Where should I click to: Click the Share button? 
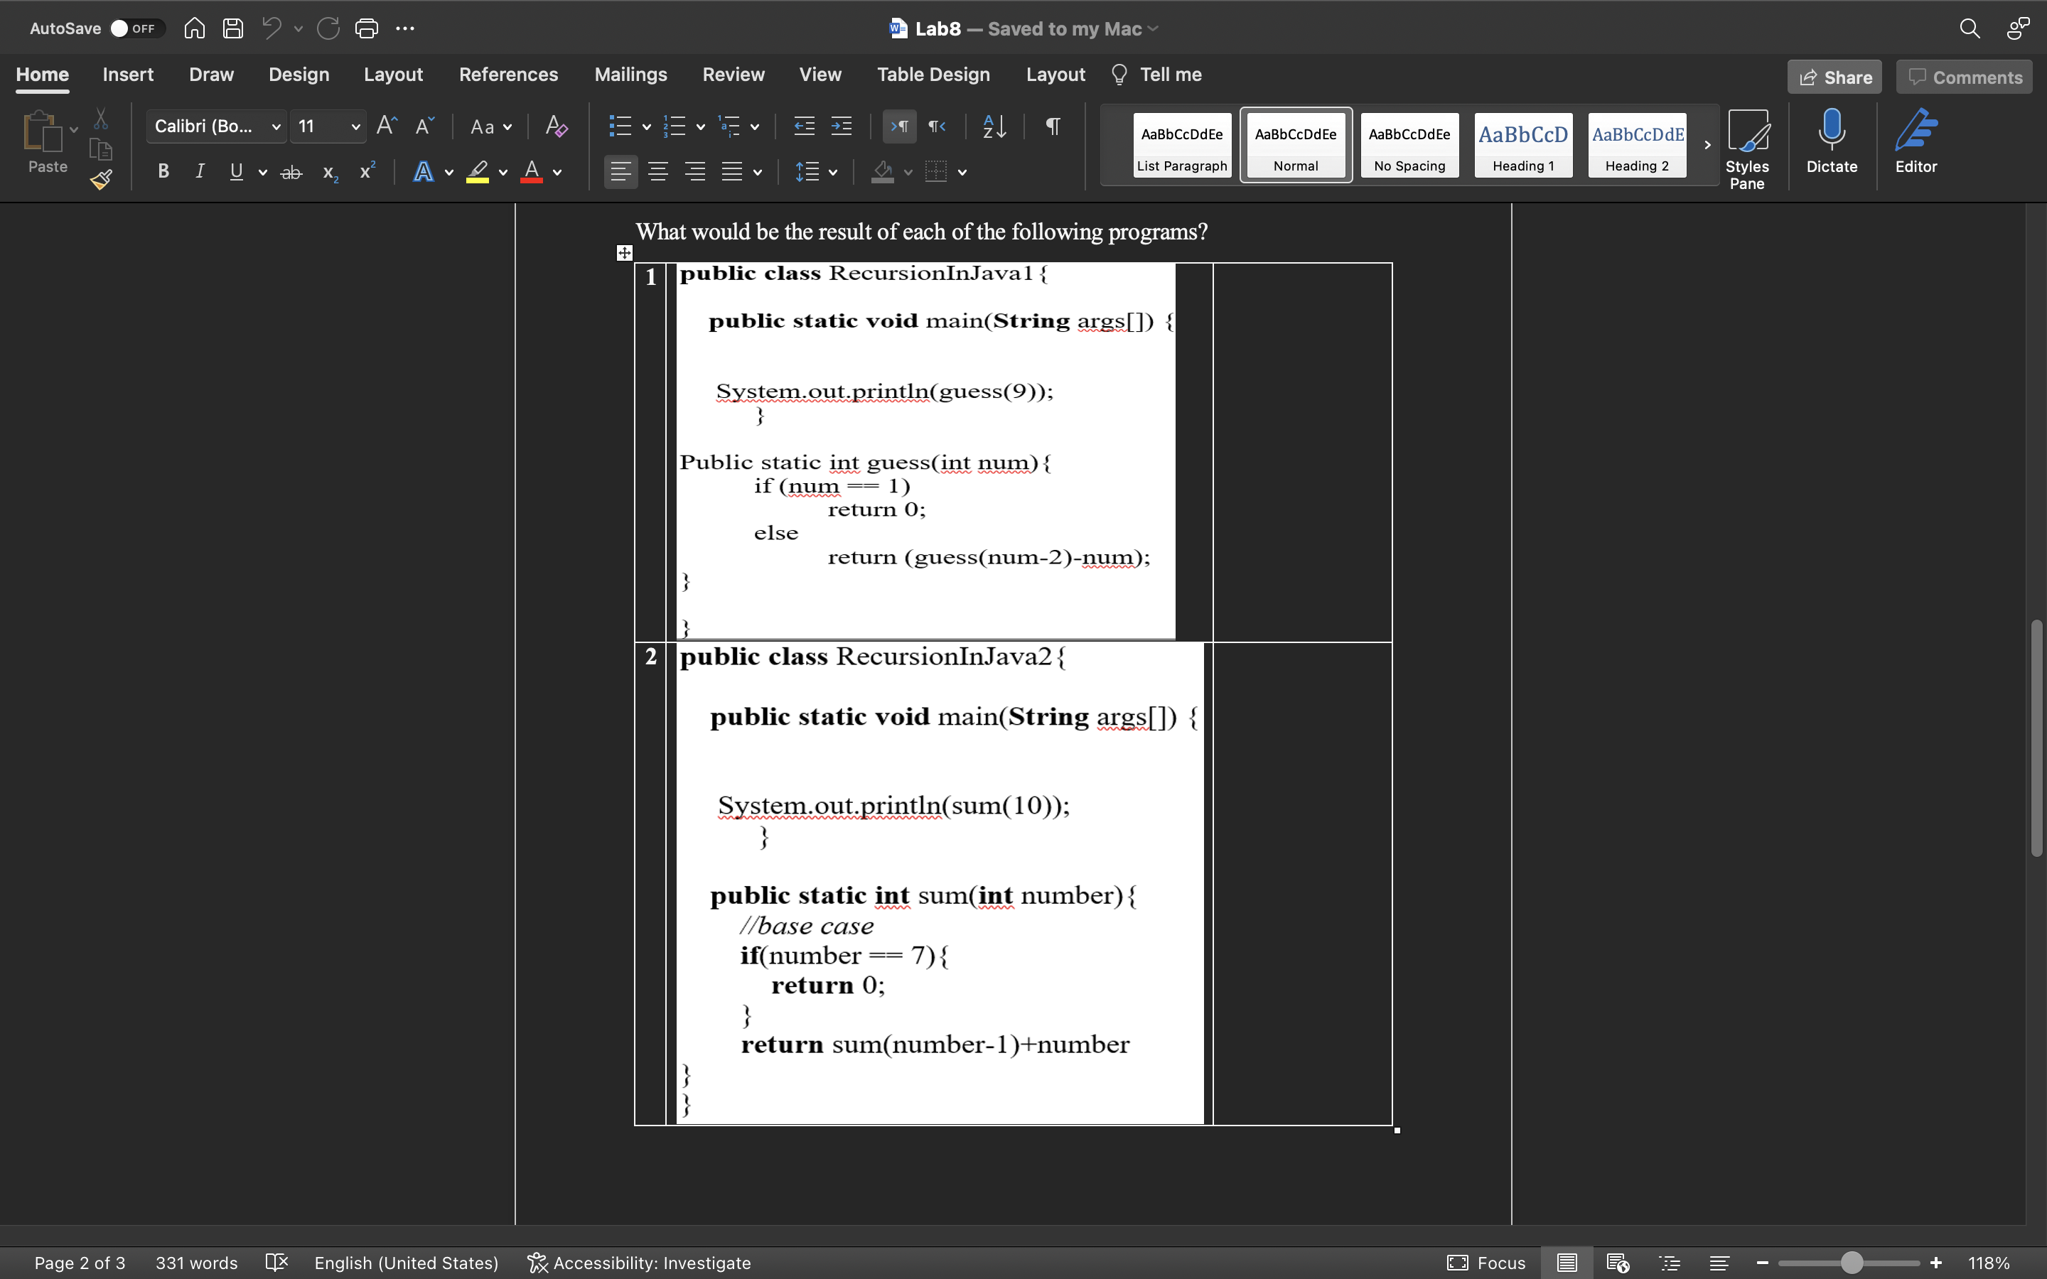1834,77
